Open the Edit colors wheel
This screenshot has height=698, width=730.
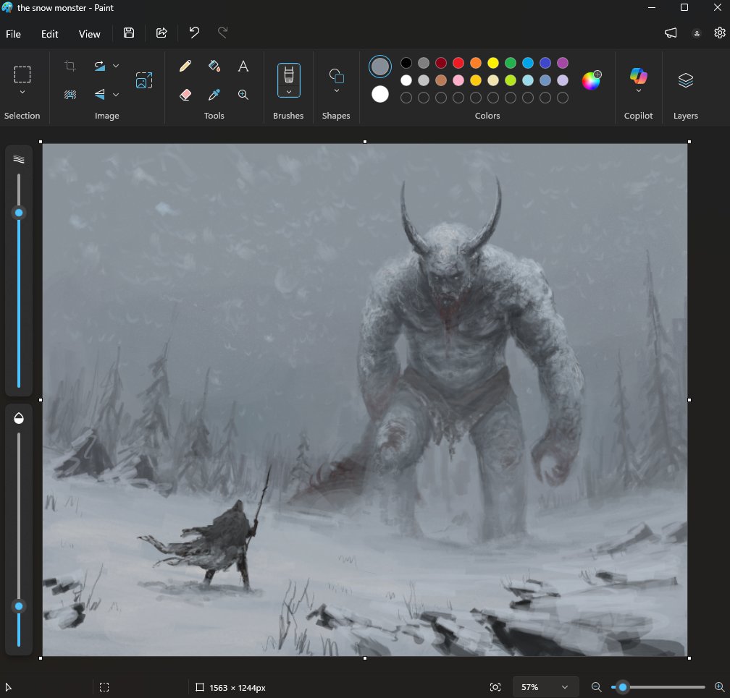click(591, 80)
